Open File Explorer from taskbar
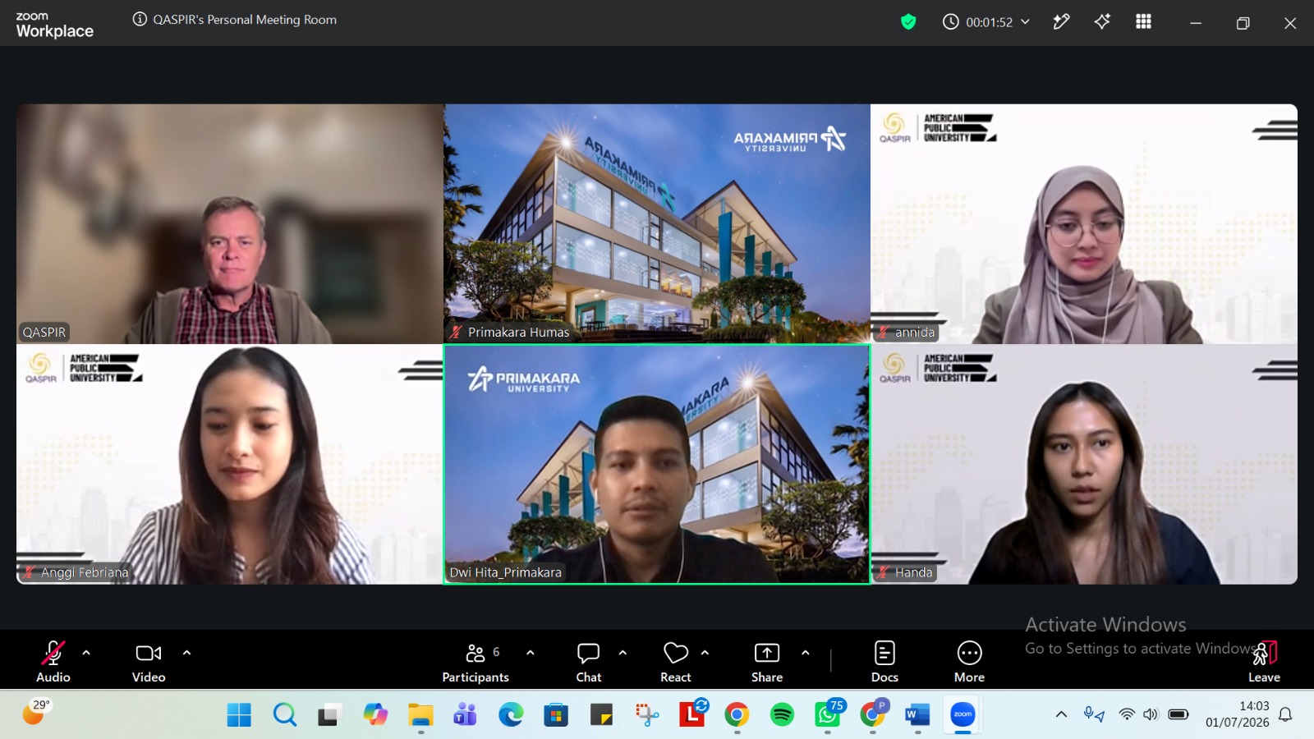 [420, 715]
